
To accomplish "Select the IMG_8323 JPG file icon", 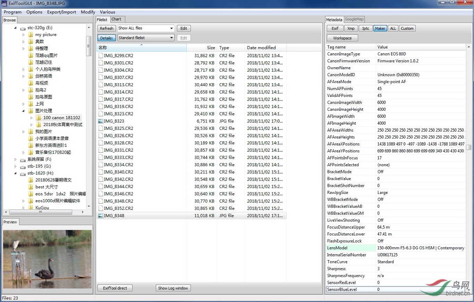I will tap(101, 121).
